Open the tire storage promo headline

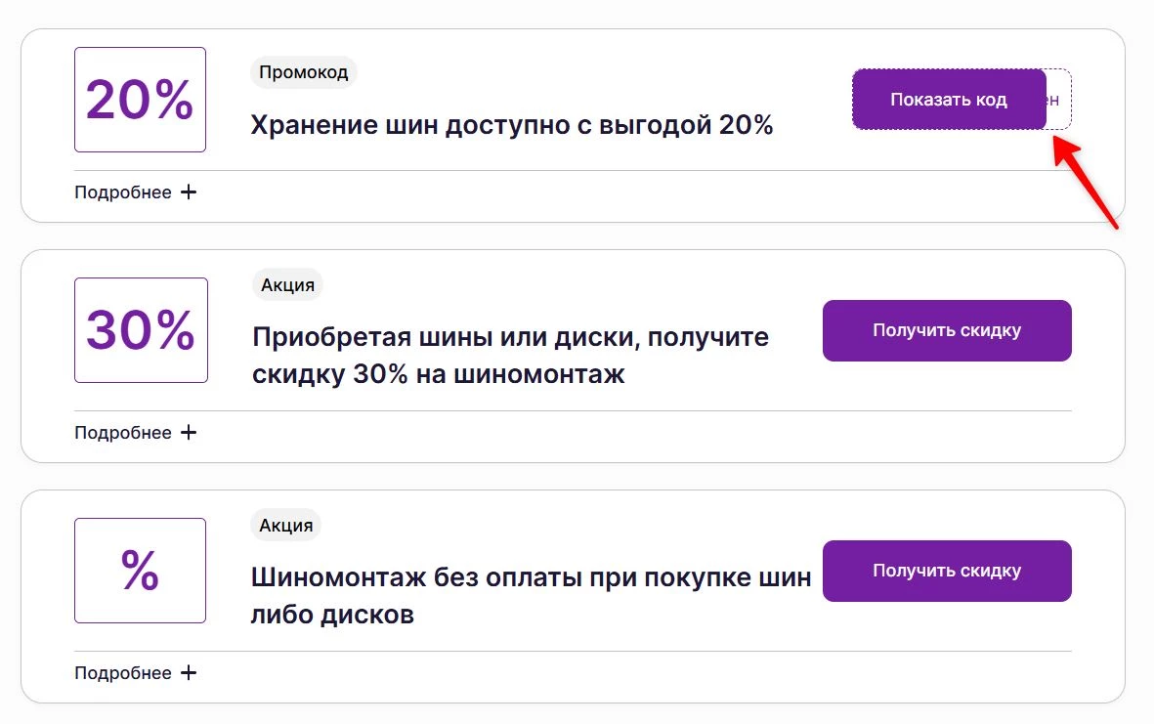[511, 124]
